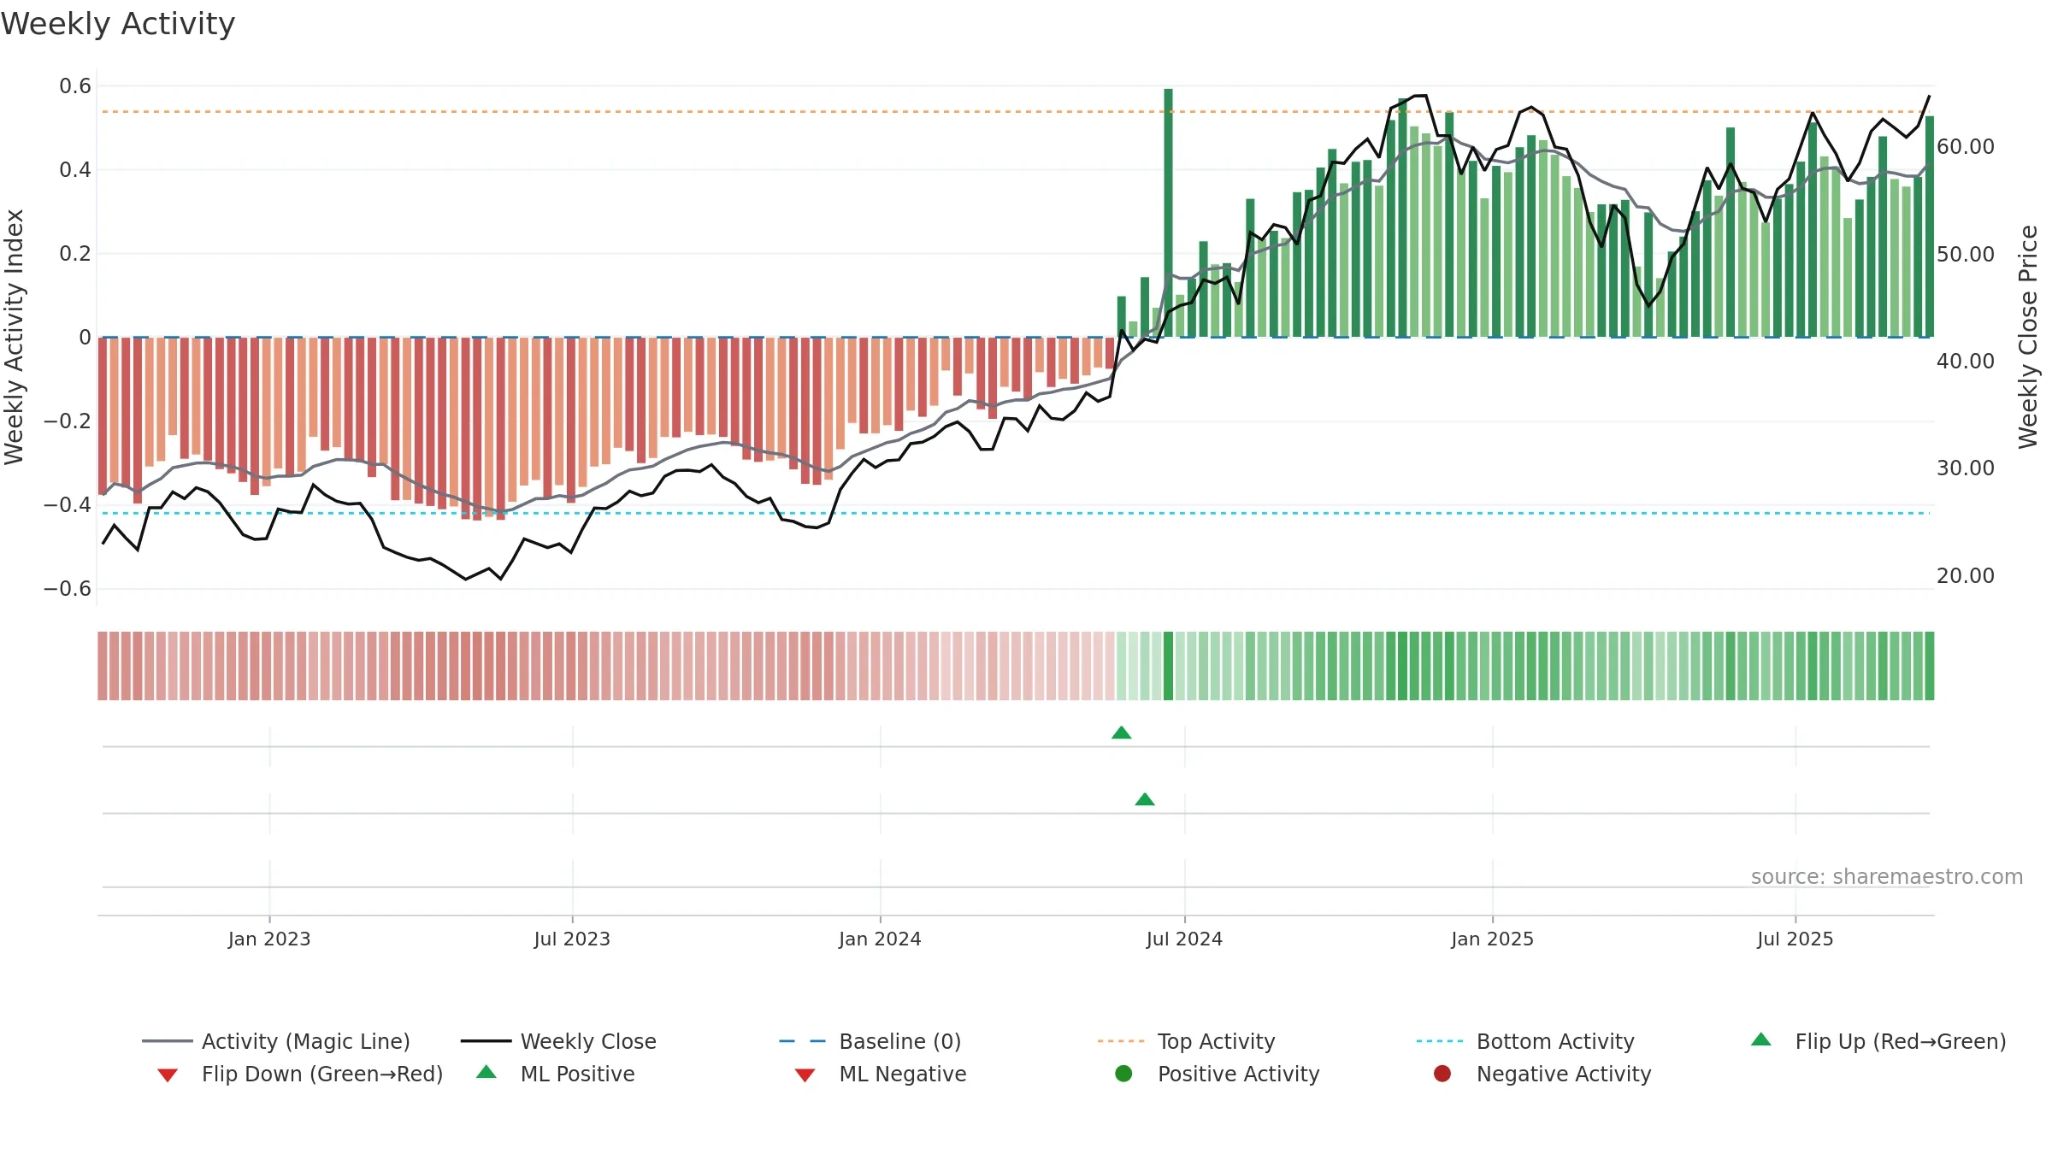Click the 0.2 left-axis tick label

(x=75, y=253)
